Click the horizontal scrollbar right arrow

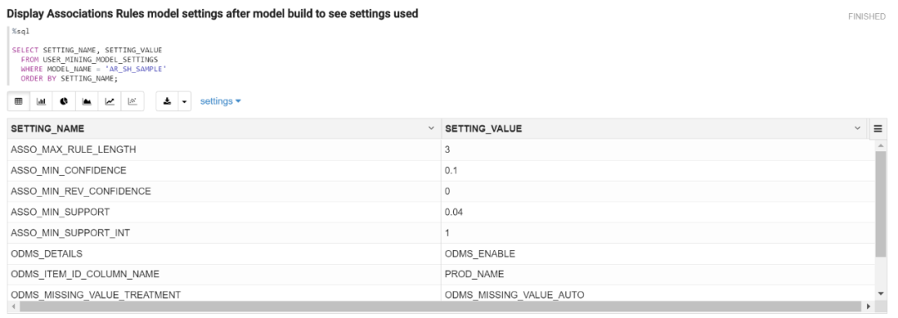coord(869,306)
